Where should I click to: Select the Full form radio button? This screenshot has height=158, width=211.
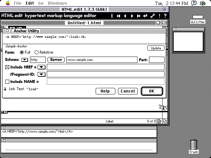(x=22, y=52)
